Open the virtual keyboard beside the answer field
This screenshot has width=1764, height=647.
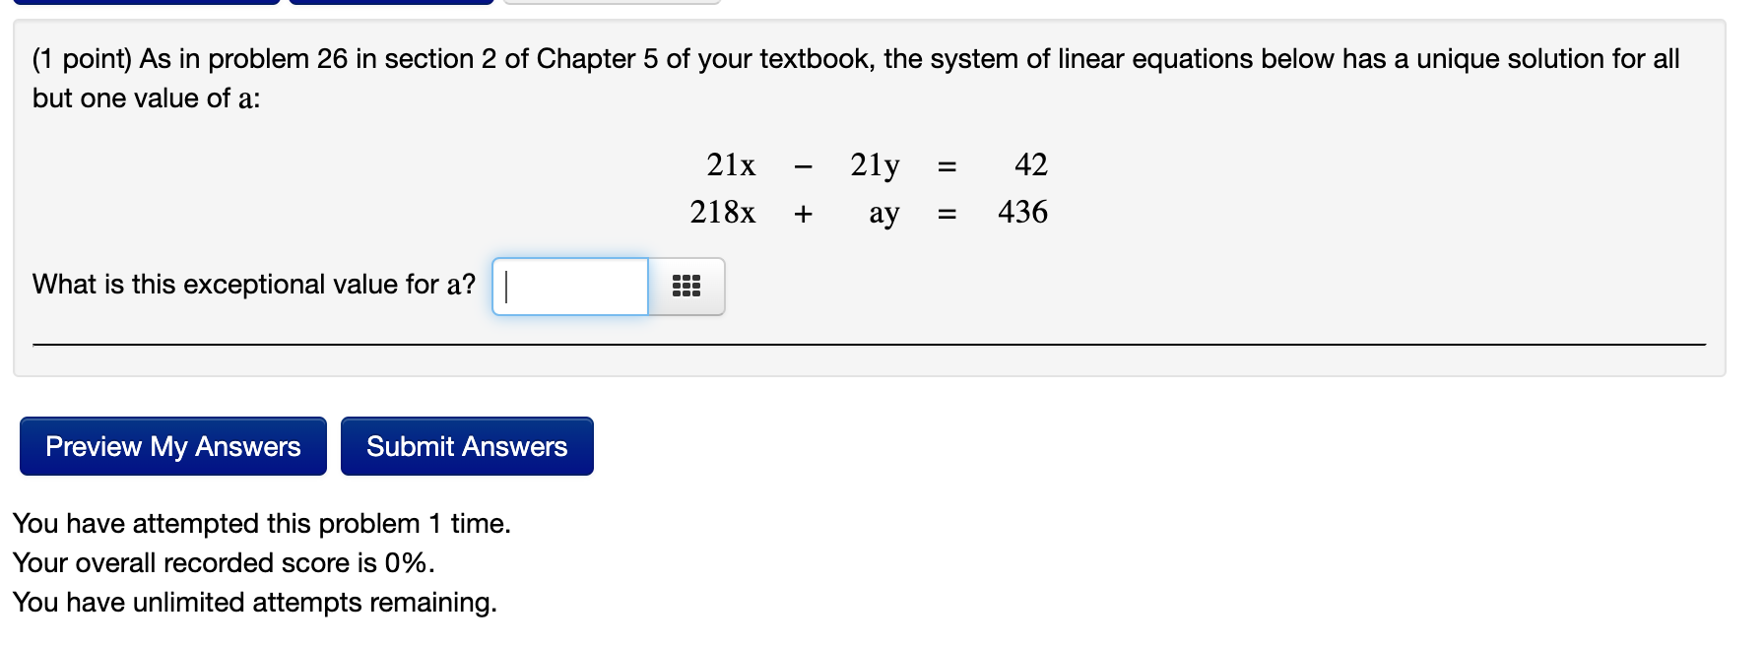(x=687, y=287)
